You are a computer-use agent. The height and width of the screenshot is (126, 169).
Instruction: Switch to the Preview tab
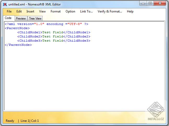point(21,18)
